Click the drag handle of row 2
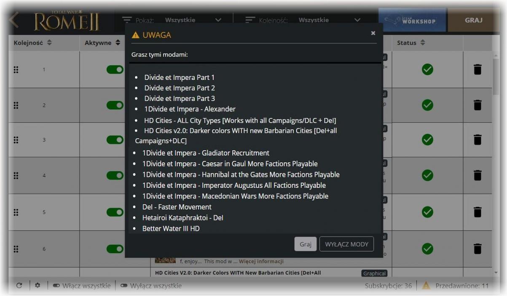This screenshot has width=507, height=296. pyautogui.click(x=16, y=105)
